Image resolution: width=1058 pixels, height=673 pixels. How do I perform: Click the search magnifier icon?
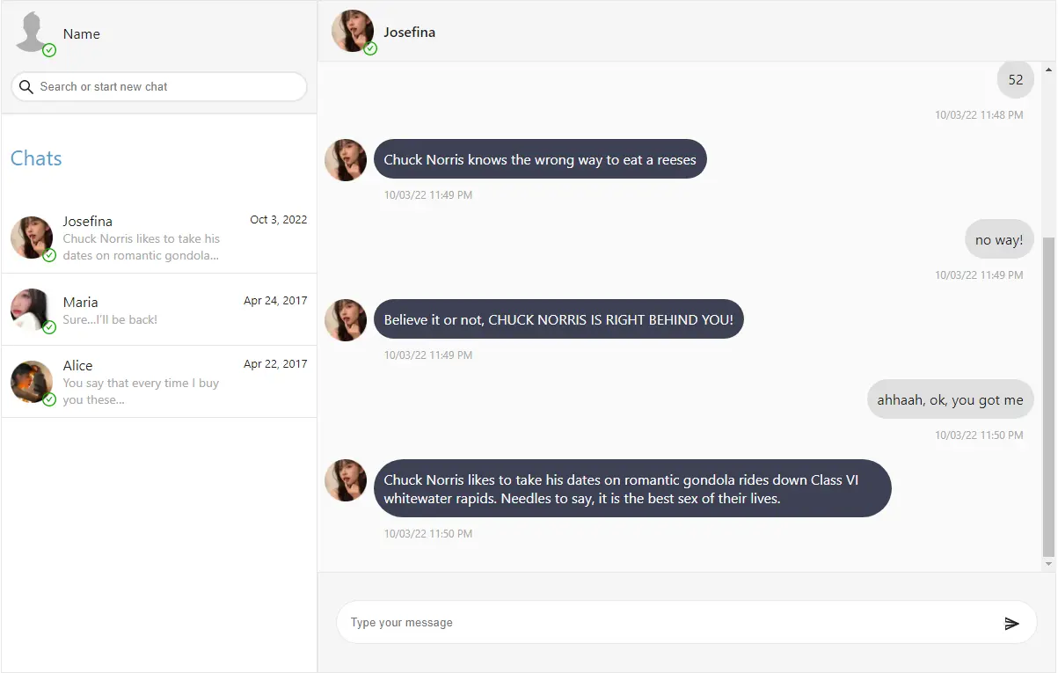26,86
